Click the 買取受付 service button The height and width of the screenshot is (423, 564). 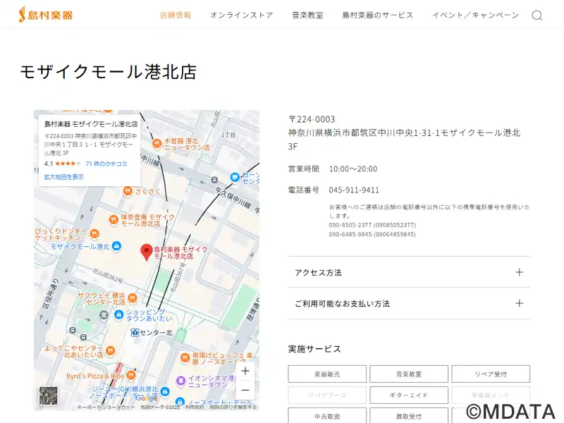(x=409, y=415)
